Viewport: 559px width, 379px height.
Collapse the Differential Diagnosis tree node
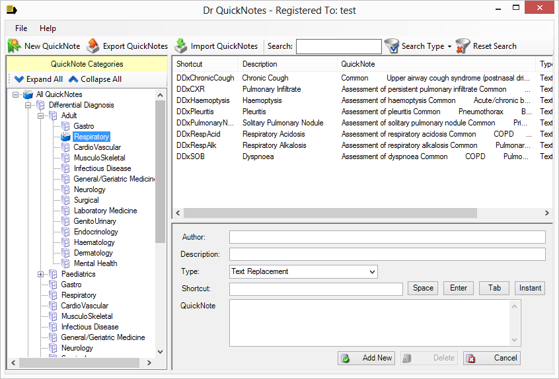point(28,106)
